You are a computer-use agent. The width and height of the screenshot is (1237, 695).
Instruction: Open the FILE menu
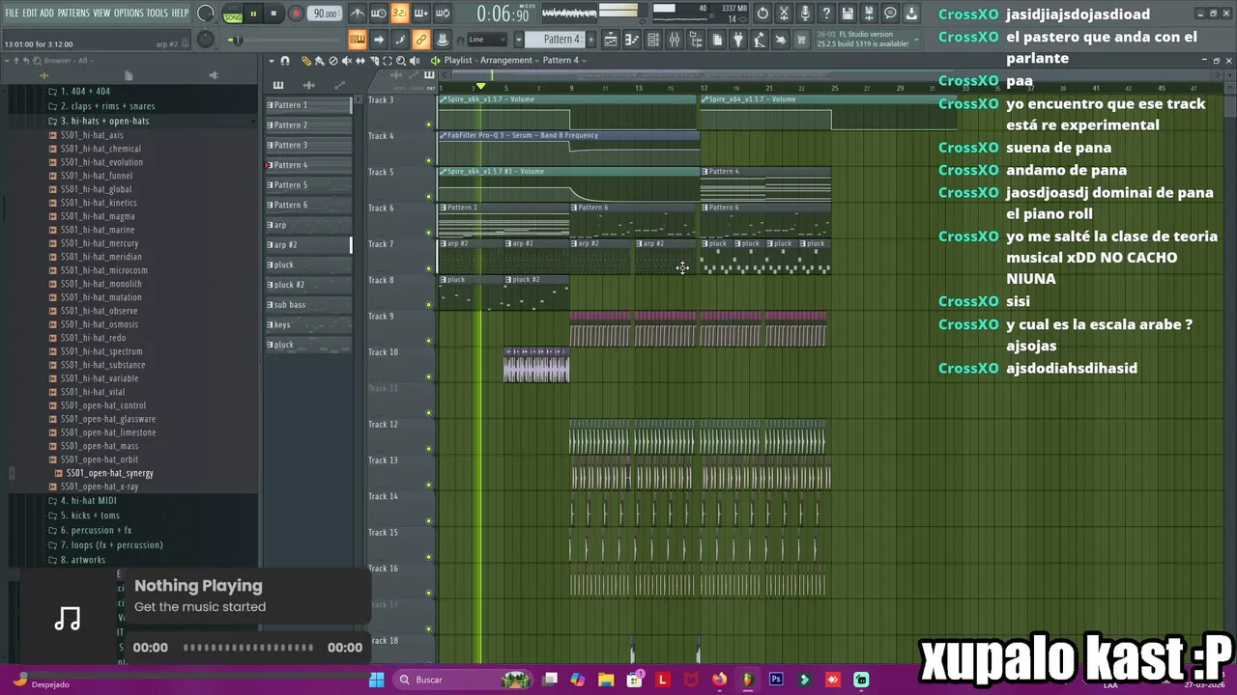[12, 13]
